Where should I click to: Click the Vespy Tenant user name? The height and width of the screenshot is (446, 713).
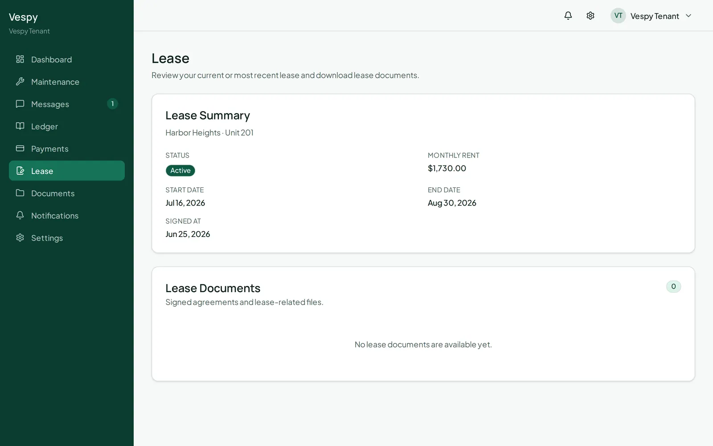click(x=655, y=16)
